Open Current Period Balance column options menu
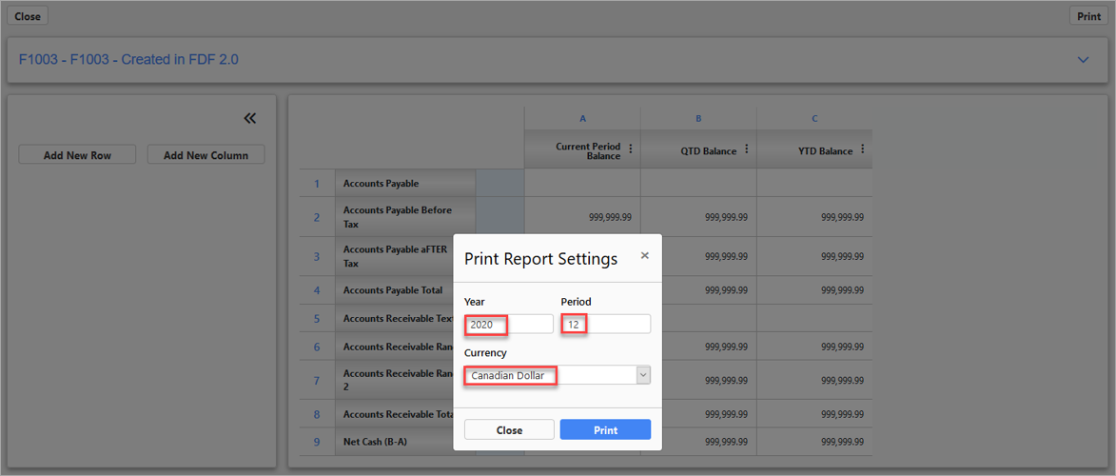The height and width of the screenshot is (476, 1116). pyautogui.click(x=630, y=149)
